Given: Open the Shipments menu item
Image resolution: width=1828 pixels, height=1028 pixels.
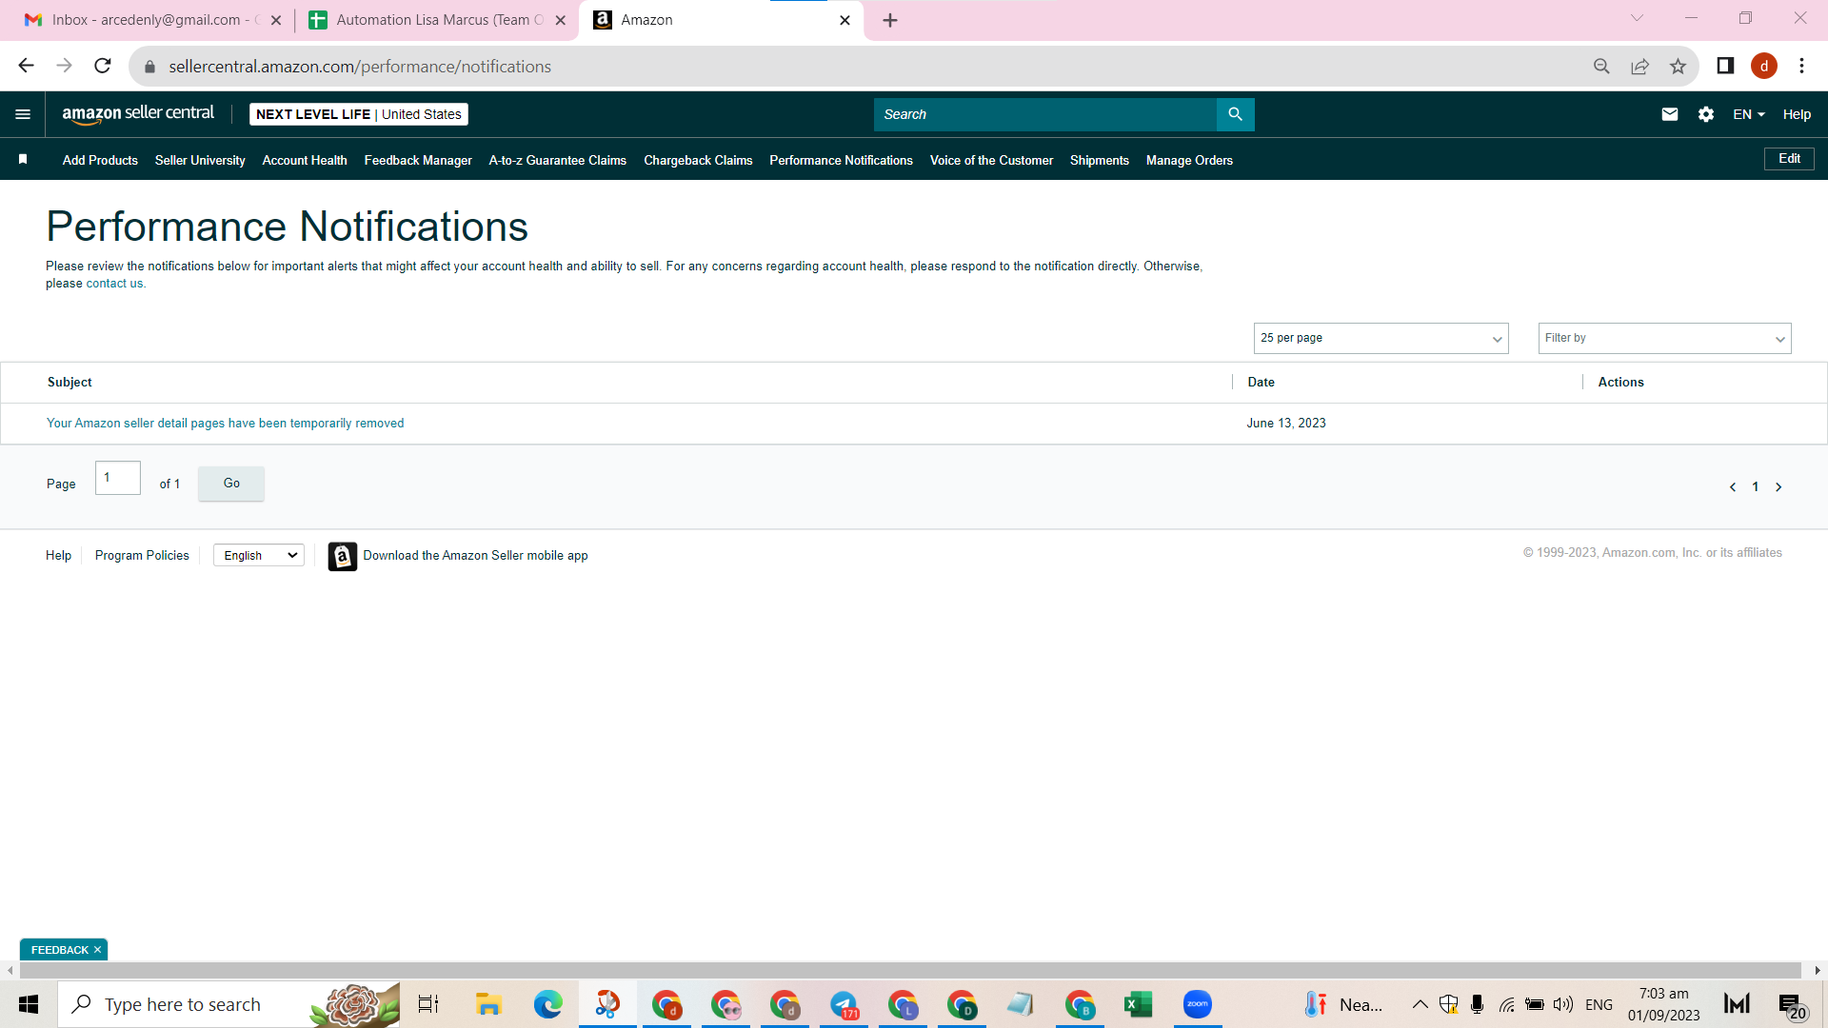Looking at the screenshot, I should [1100, 160].
